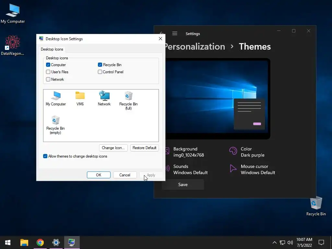This screenshot has width=332, height=249.
Task: Click the Change Icon... button
Action: [x=113, y=148]
